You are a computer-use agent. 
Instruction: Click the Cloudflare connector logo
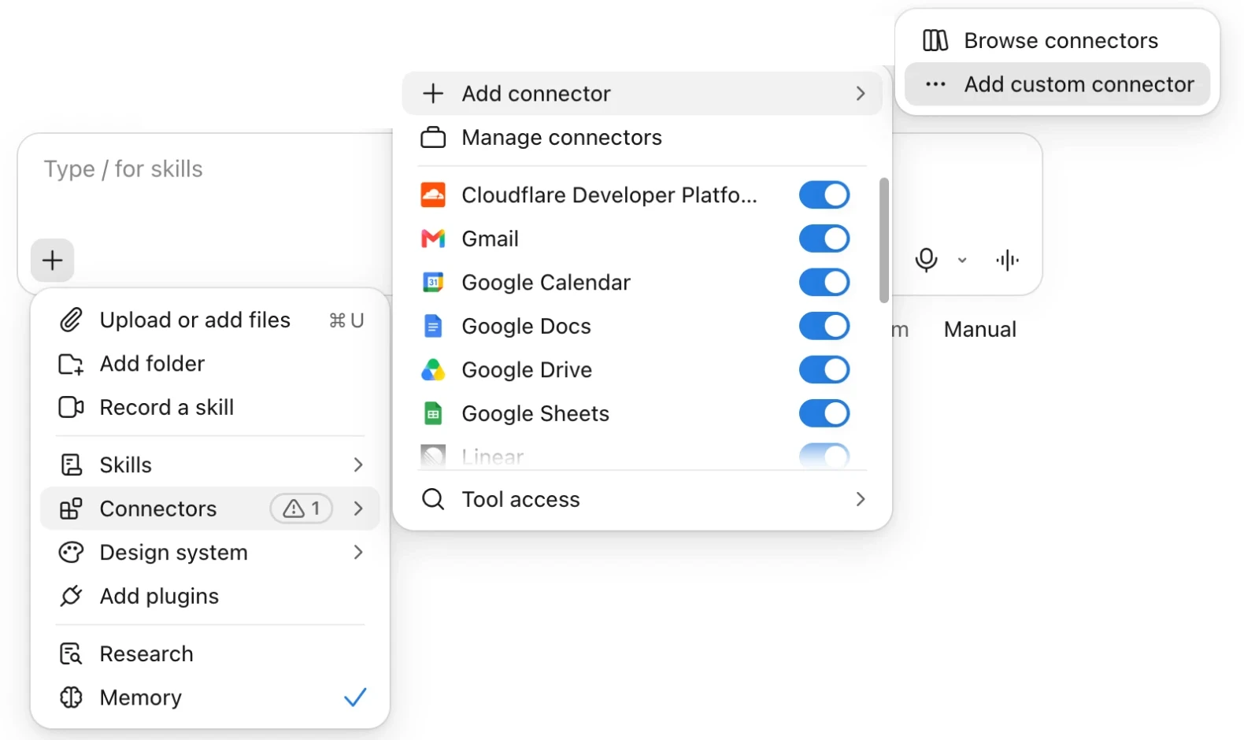coord(433,194)
